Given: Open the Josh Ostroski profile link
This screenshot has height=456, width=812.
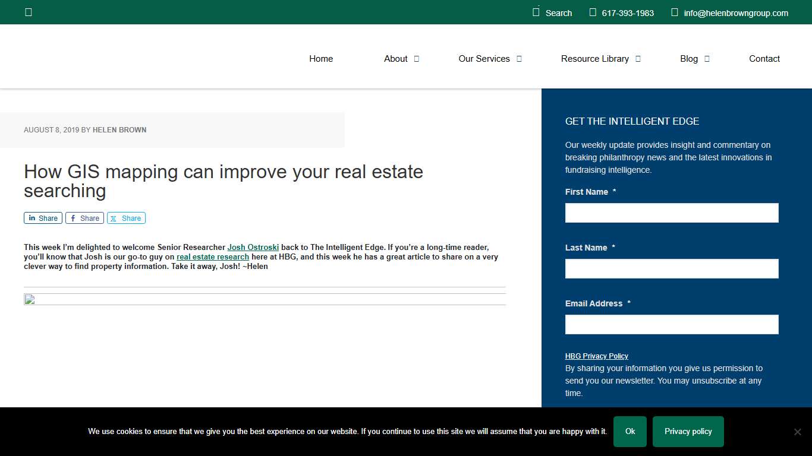Looking at the screenshot, I should pyautogui.click(x=253, y=247).
